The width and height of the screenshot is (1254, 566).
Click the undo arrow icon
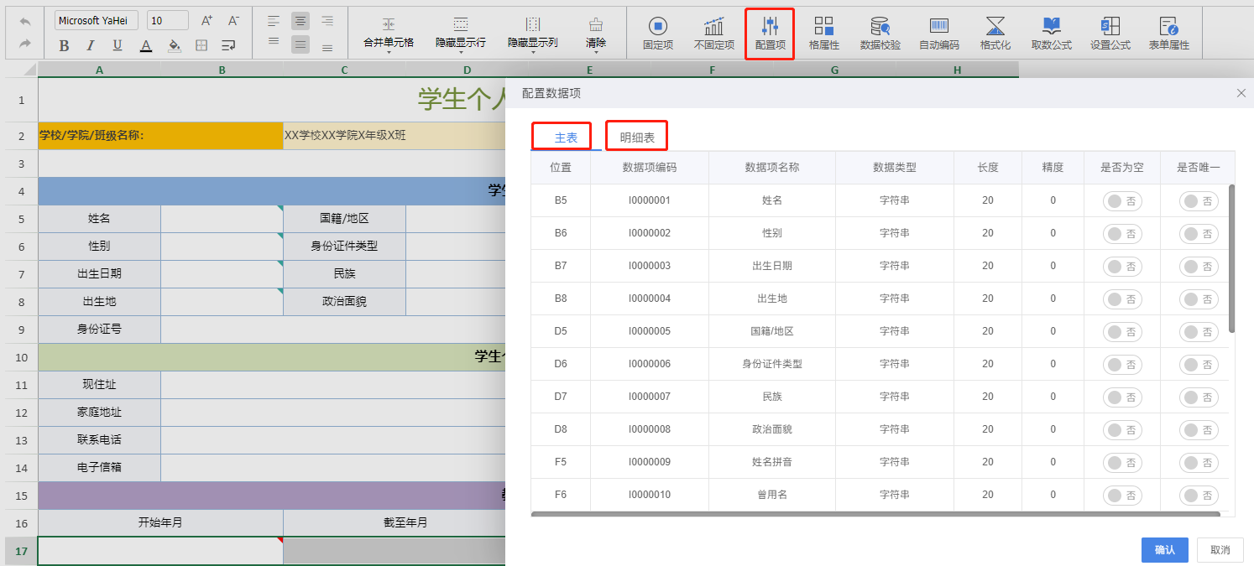(x=25, y=21)
